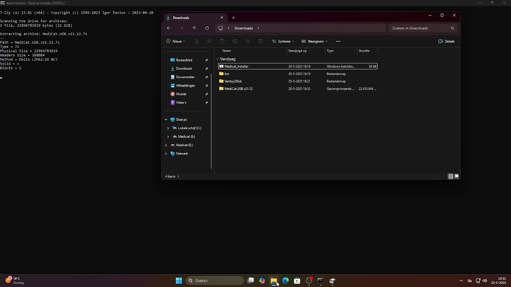
Task: Select Documenten in the sidebar
Action: (185, 77)
